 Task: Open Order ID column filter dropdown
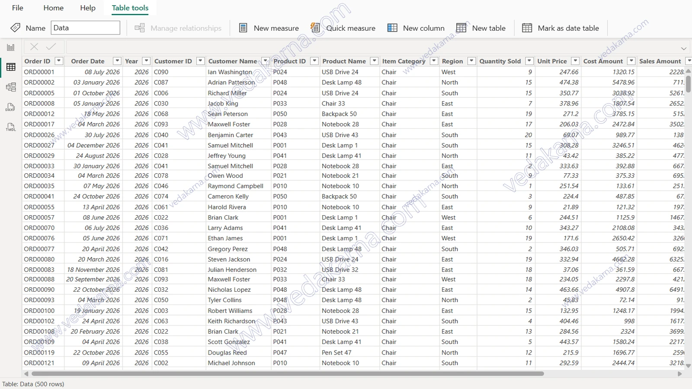point(59,61)
